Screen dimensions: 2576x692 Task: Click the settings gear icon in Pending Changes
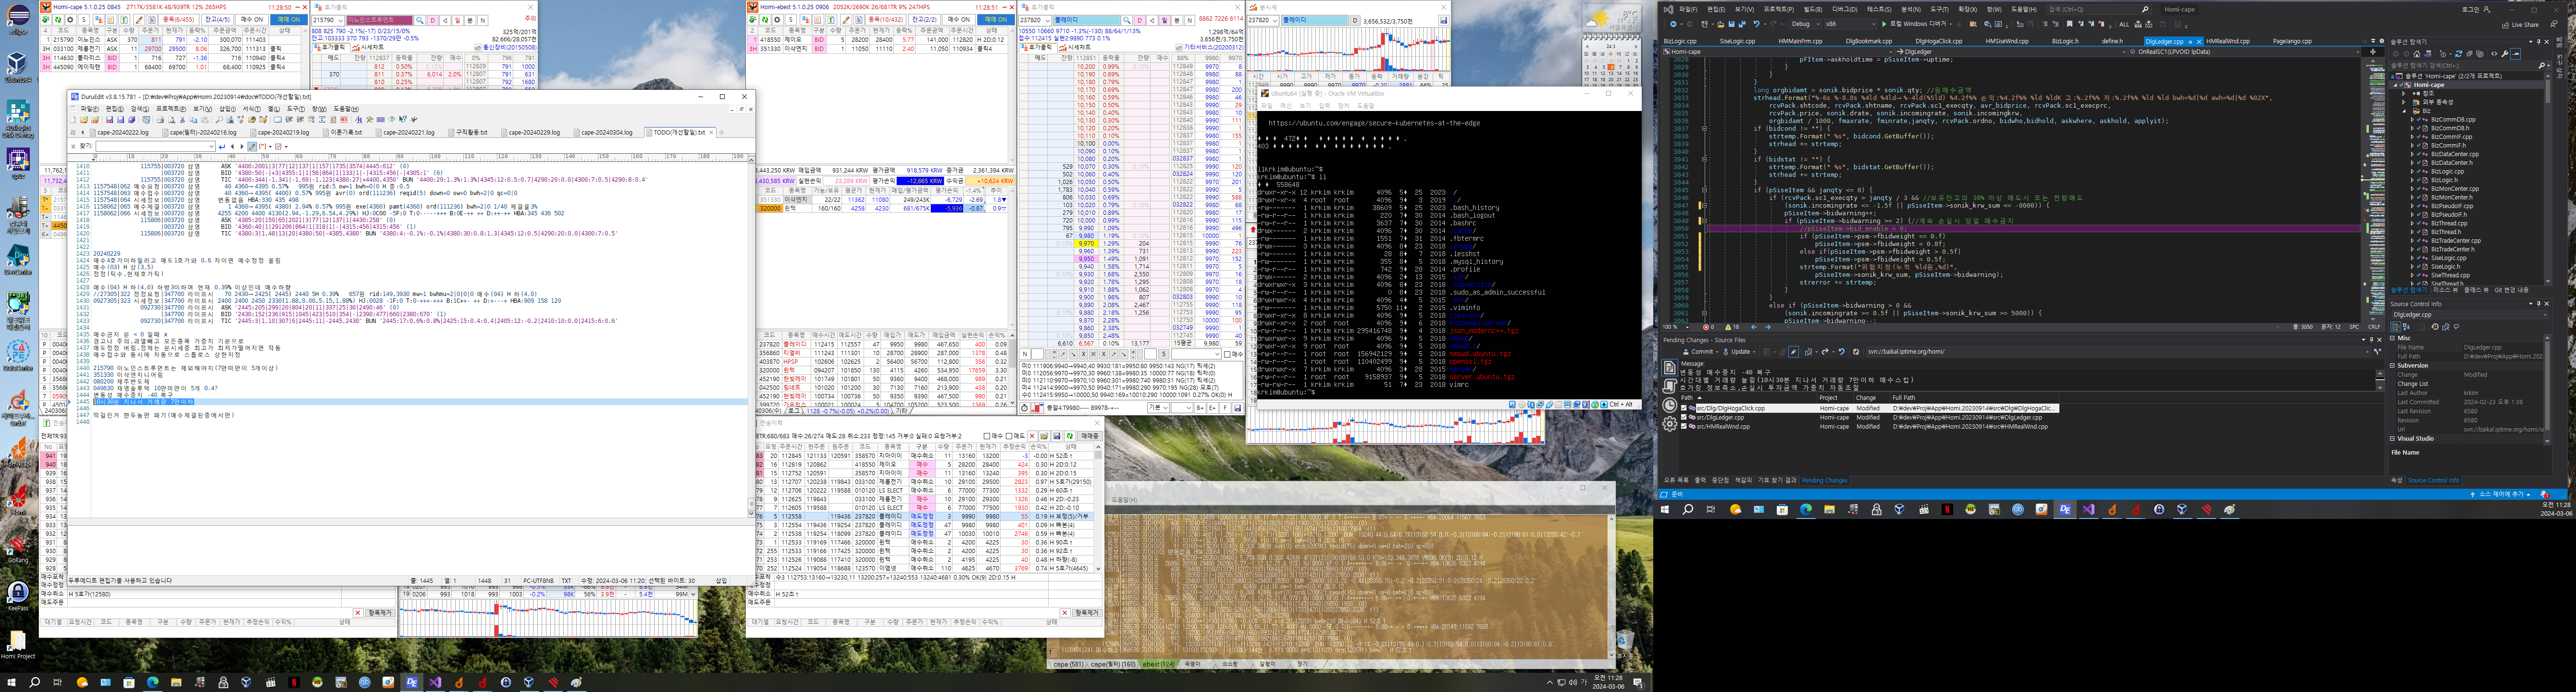click(1669, 424)
